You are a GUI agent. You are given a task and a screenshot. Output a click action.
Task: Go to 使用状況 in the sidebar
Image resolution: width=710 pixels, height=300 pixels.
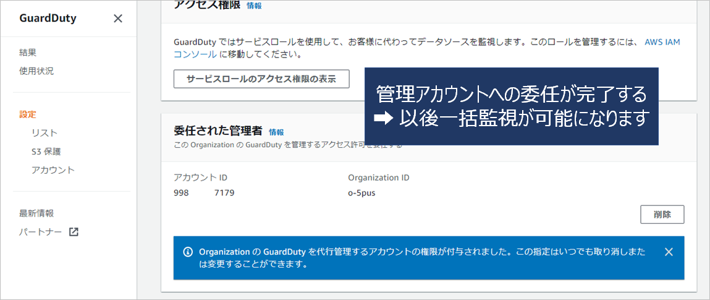[x=36, y=71]
